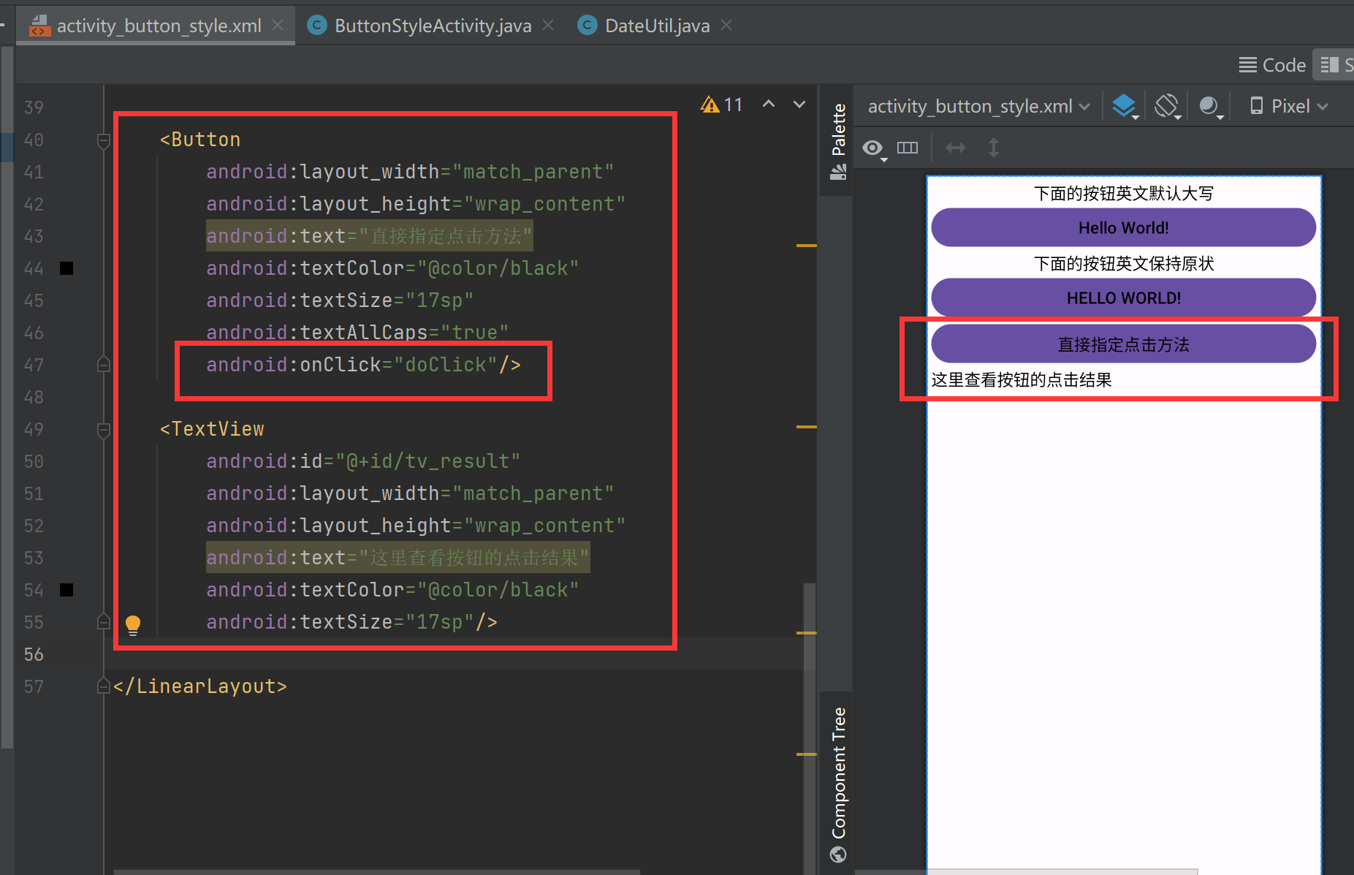Screen dimensions: 1354x875
Task: Click the textColor attribute on line 44
Action: coord(392,268)
